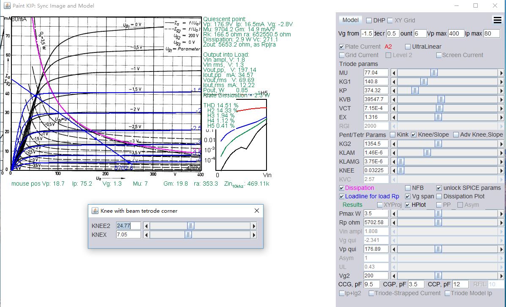Click Vg2 slider left arrow
This screenshot has height=307, width=506.
[394, 276]
